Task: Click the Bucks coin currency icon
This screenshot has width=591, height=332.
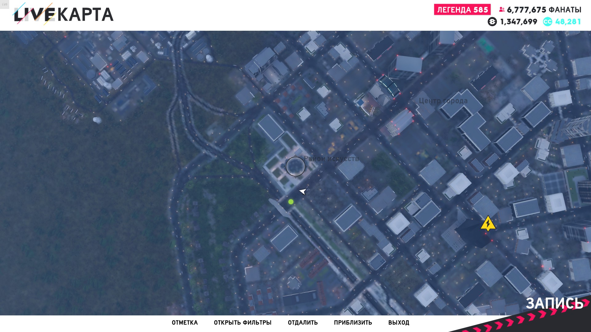Action: point(492,22)
